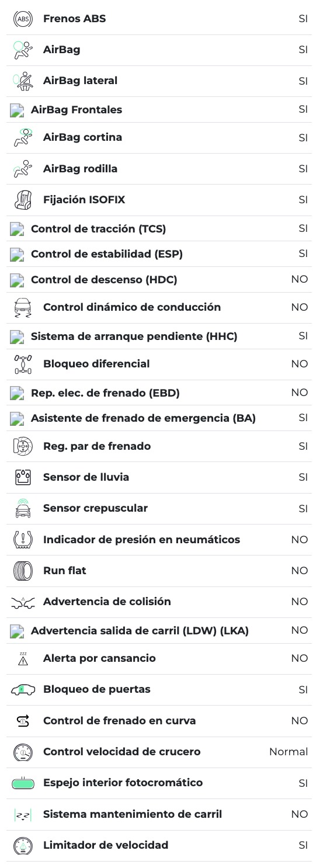Screen dimensions: 320x868
Task: Click the tire pressure indicator icon
Action: (x=23, y=540)
